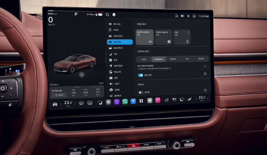
Task: Show info for 중립 주행 setting
Action: click(205, 74)
